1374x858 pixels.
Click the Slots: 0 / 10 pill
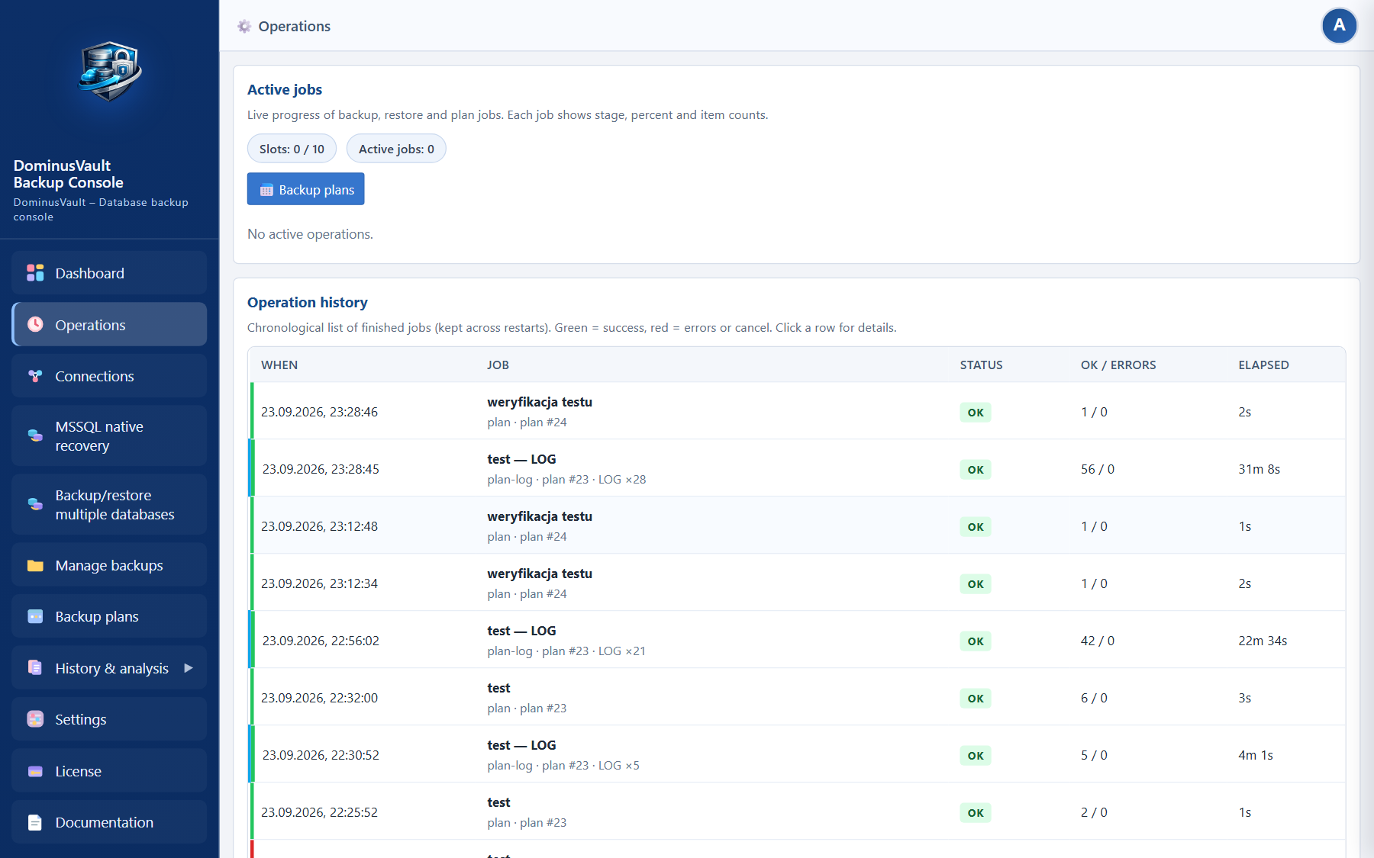(292, 149)
